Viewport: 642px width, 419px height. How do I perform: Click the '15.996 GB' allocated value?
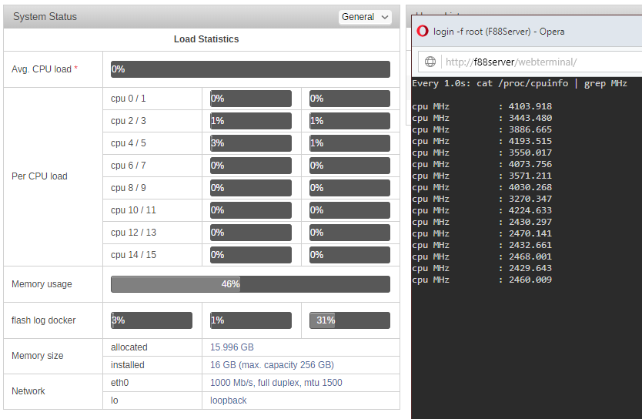point(232,347)
